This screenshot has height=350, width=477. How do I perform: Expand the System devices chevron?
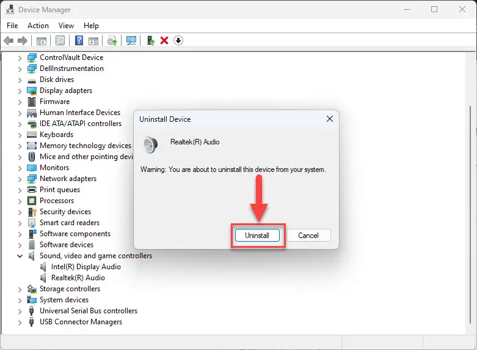click(20, 300)
